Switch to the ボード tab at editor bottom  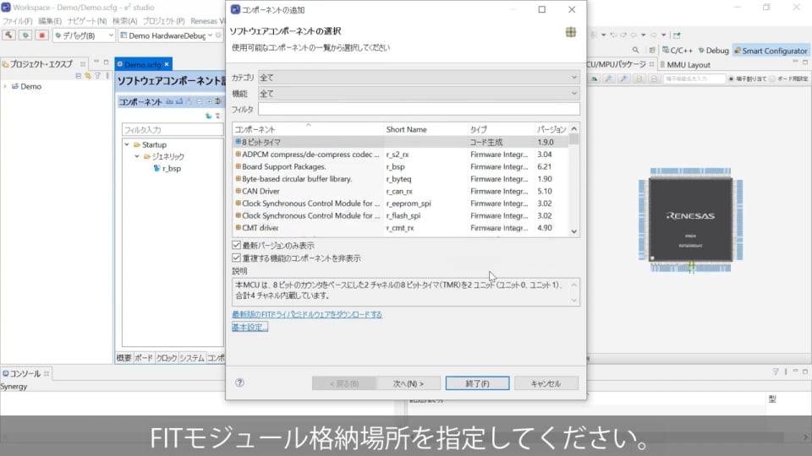click(144, 358)
